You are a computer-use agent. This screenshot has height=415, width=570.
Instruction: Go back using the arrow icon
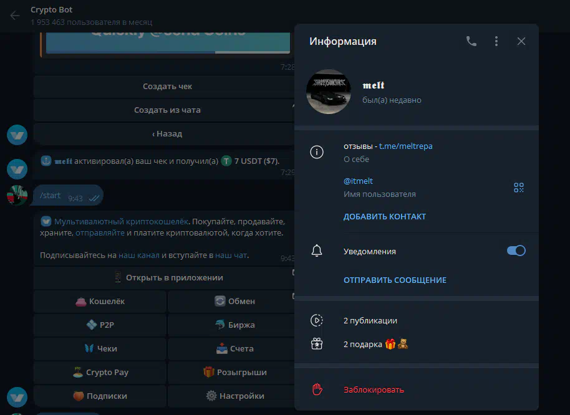click(x=14, y=16)
